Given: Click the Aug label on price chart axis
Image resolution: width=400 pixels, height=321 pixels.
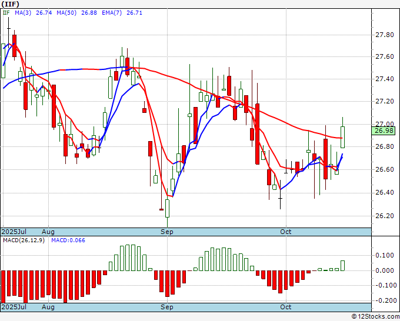Looking at the screenshot, I should pyautogui.click(x=48, y=232).
